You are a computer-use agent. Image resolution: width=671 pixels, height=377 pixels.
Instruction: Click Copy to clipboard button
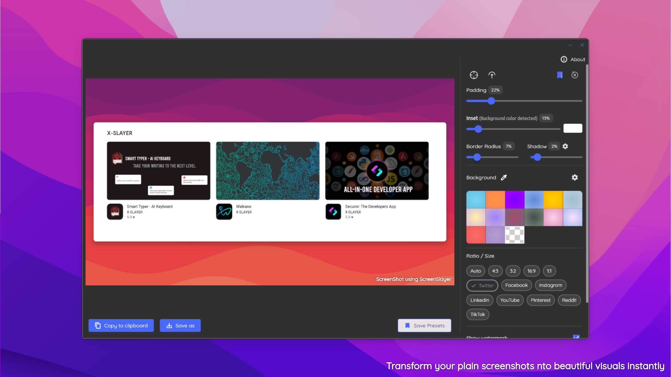click(121, 325)
